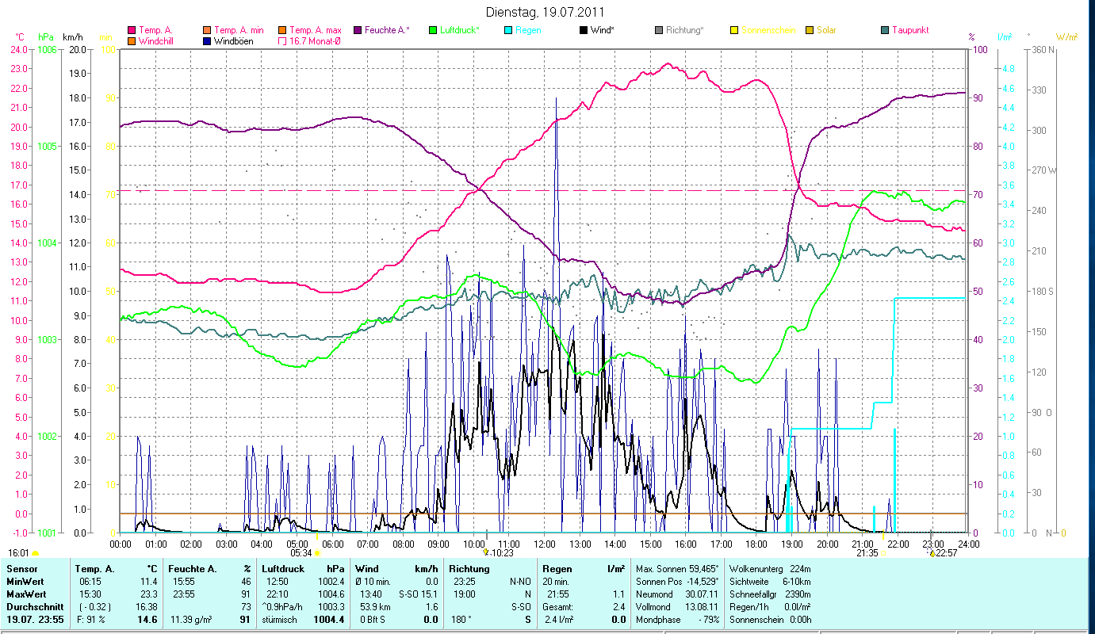Click the Taupunkt legend label

(909, 30)
